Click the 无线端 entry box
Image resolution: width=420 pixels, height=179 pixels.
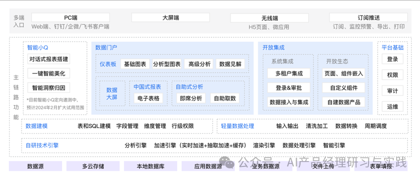(x=269, y=18)
